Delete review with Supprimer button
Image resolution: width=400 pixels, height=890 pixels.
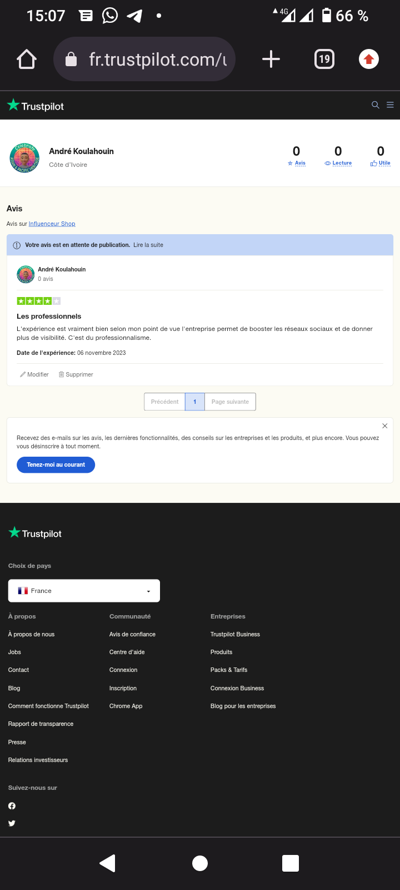[76, 374]
